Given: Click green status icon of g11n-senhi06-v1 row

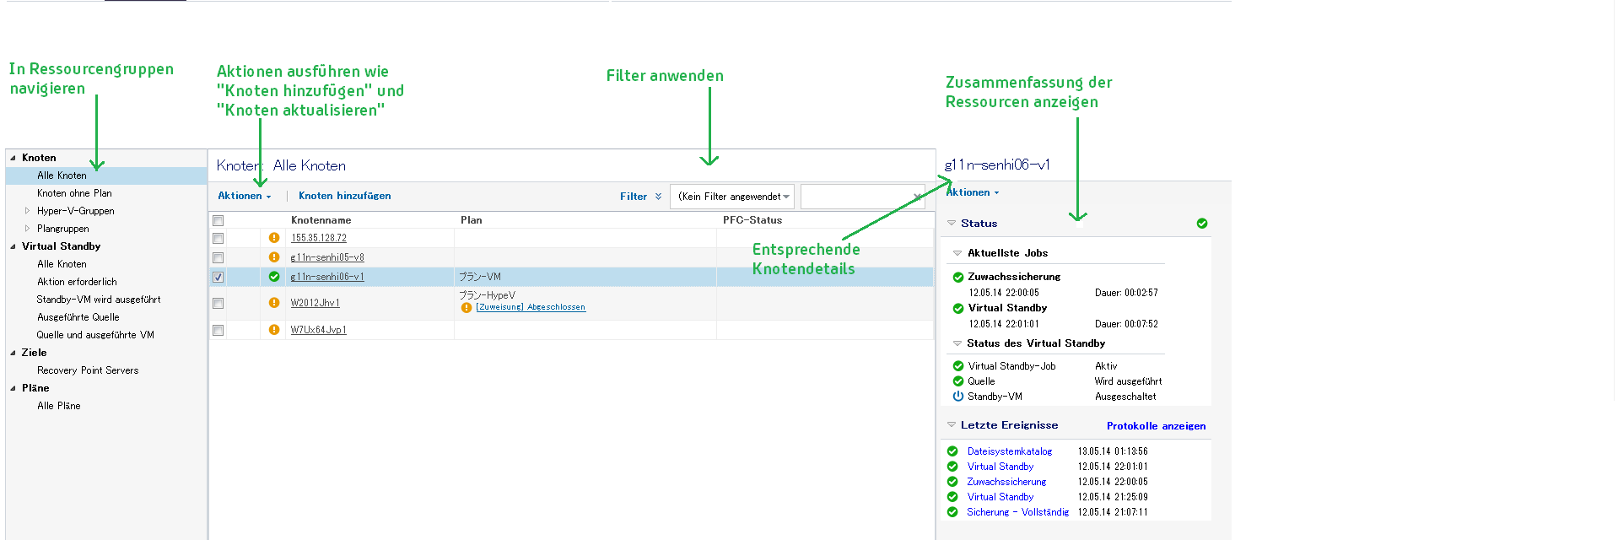Looking at the screenshot, I should click(x=274, y=277).
